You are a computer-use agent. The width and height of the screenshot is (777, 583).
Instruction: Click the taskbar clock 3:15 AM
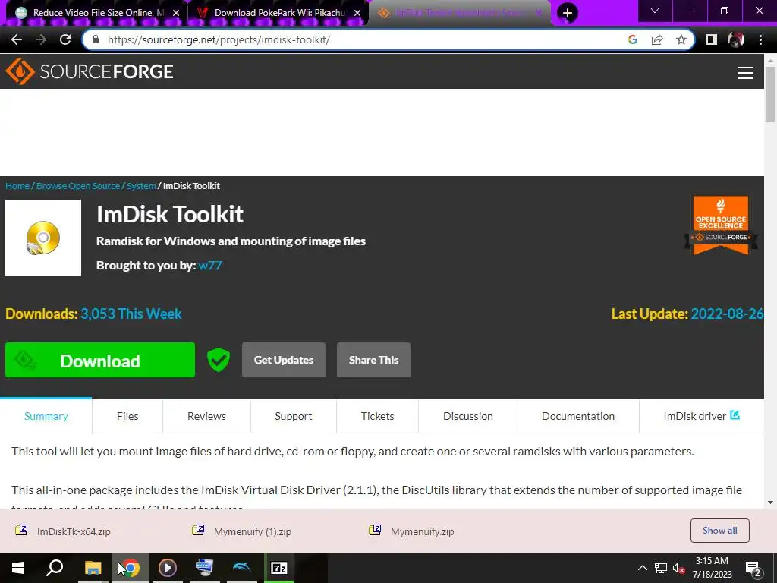(712, 568)
